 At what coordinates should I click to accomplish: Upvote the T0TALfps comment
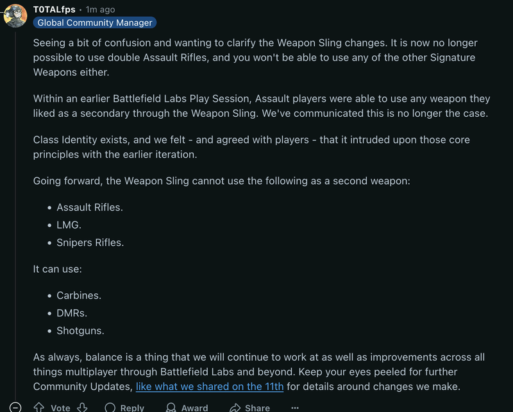click(39, 408)
